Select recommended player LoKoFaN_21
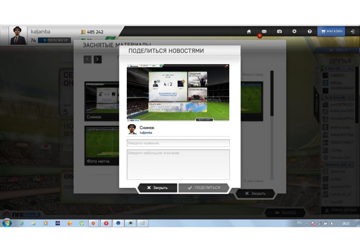This screenshot has width=360, height=252. pyautogui.click(x=338, y=194)
